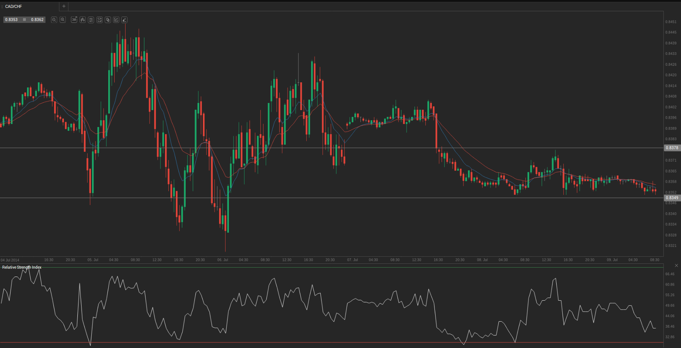Click the 32.86 RSI axis value

click(670, 337)
